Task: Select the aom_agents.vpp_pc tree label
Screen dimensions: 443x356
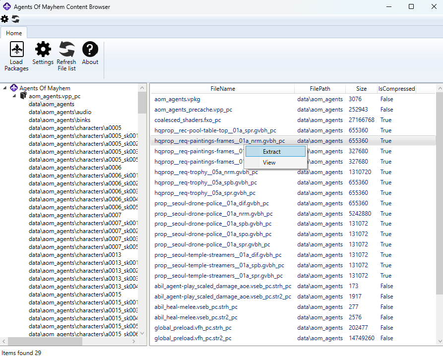Action: coord(55,96)
